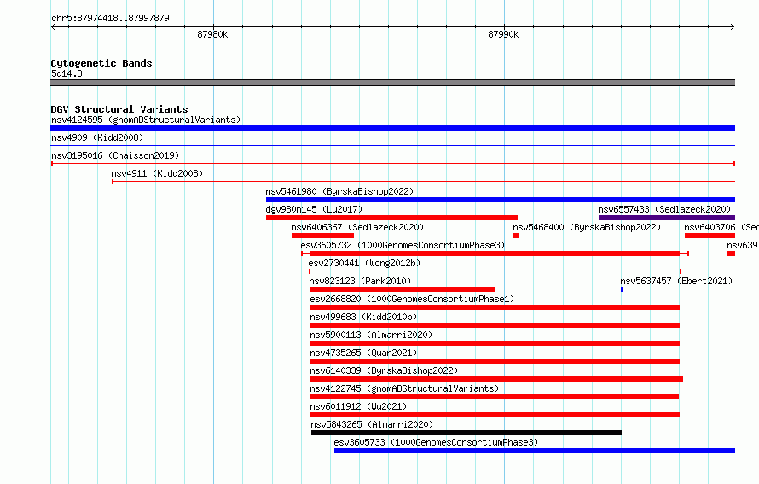Screen dimensions: 759x484
Task: Select the nsv6140339 red bar
Action: [x=496, y=379]
